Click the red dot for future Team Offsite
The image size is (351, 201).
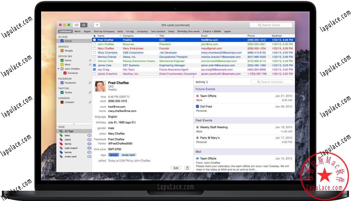(x=197, y=96)
